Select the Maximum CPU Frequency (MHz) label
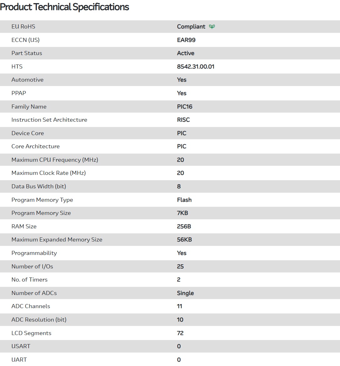The width and height of the screenshot is (340, 366). [x=55, y=160]
